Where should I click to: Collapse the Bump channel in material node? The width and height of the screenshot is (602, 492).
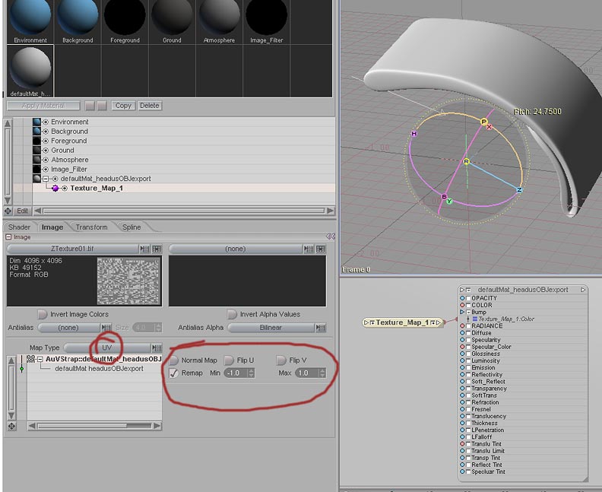click(x=468, y=313)
